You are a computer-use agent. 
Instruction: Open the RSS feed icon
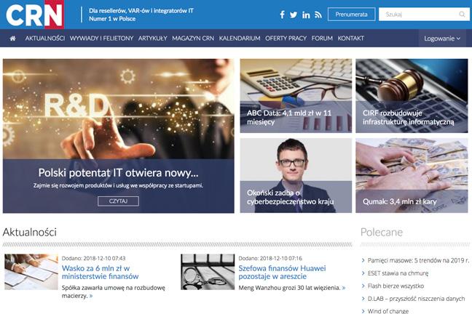pos(318,15)
